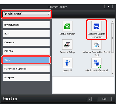Launch Software Update Notification icon
This screenshot has width=116, height=108.
[x=97, y=26]
